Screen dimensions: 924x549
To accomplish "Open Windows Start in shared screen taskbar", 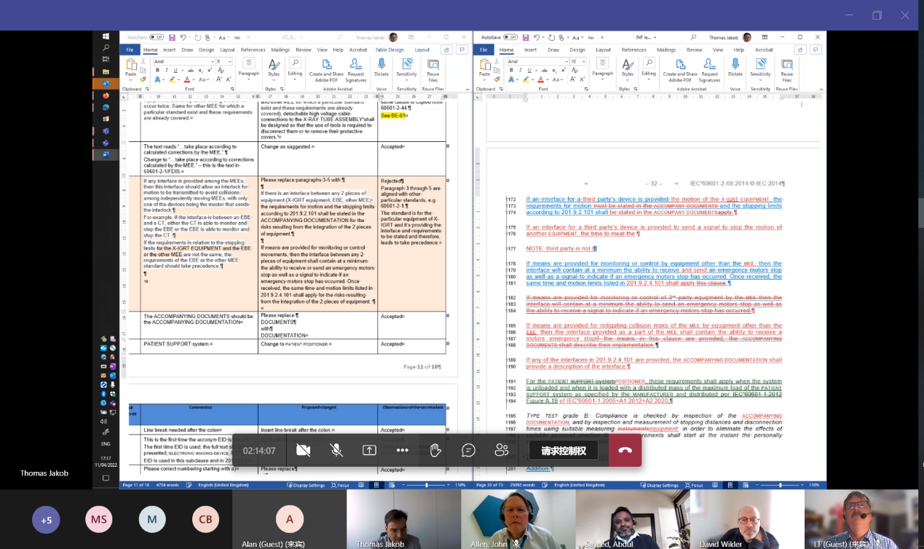I will click(106, 36).
